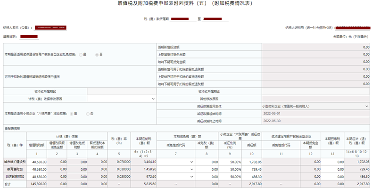Click 本期应补(退) value 1,702.05 in column 14
The width and height of the screenshot is (372, 189).
pyautogui.click(x=357, y=162)
